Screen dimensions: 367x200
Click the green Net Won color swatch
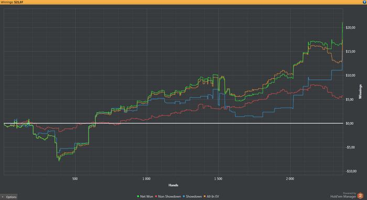[x=138, y=196]
